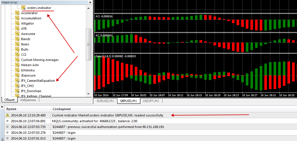Click the IFX_CHO indicator icon
The height and width of the screenshot is (141, 297).
pyautogui.click(x=17, y=86)
